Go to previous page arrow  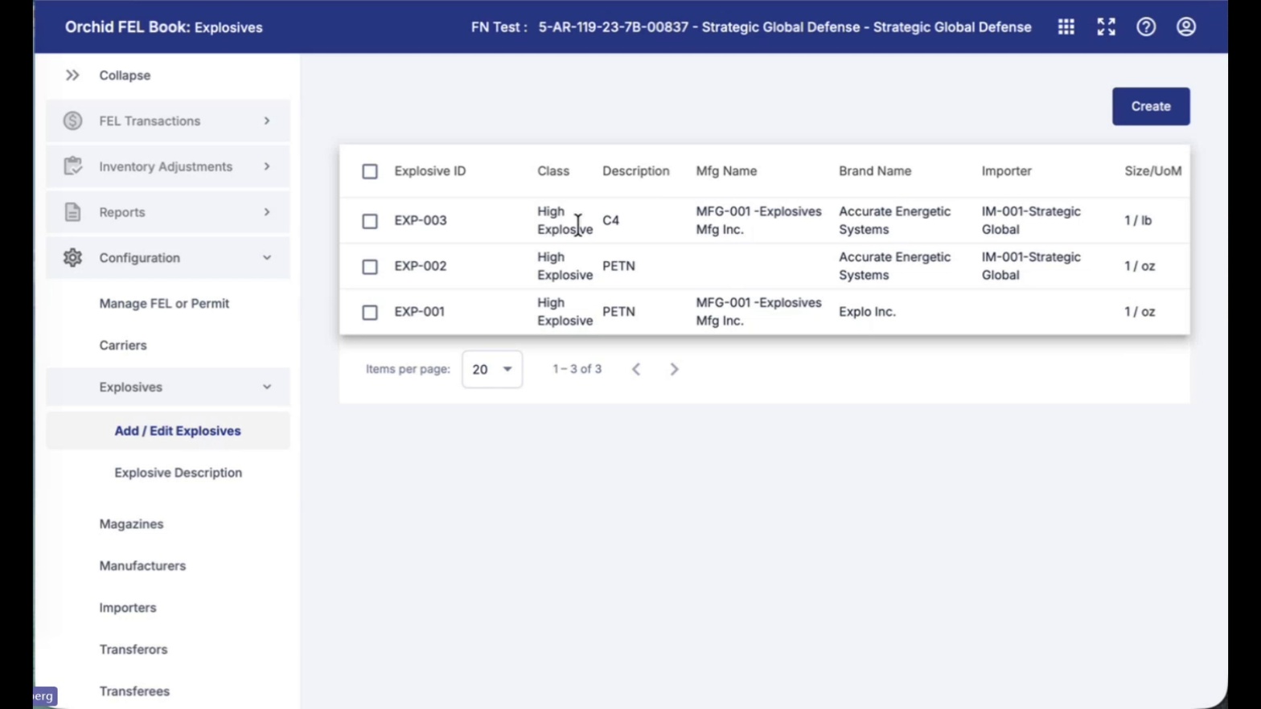pos(636,369)
